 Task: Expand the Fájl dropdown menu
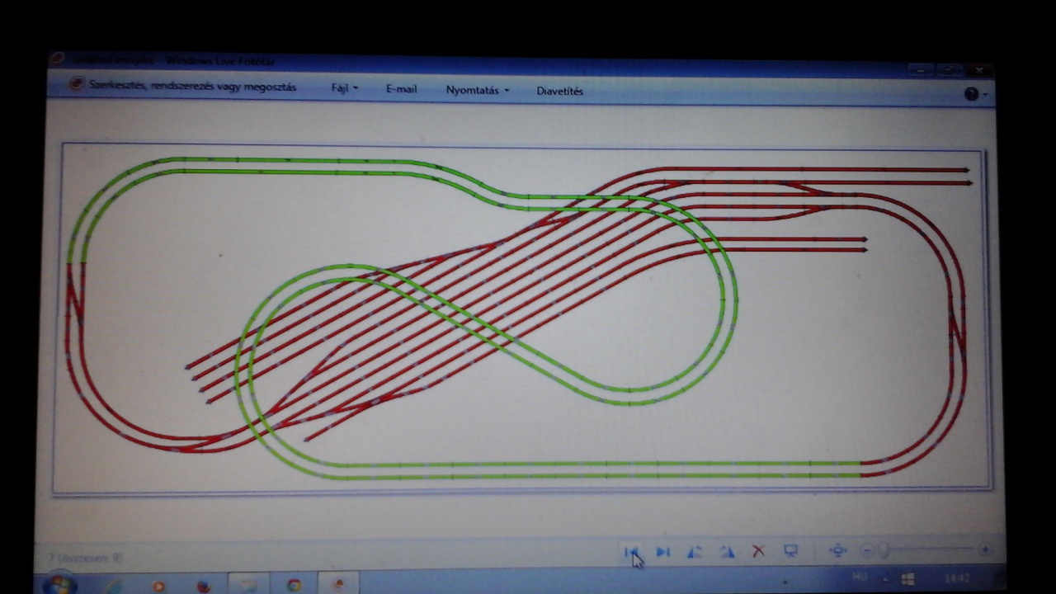[344, 89]
